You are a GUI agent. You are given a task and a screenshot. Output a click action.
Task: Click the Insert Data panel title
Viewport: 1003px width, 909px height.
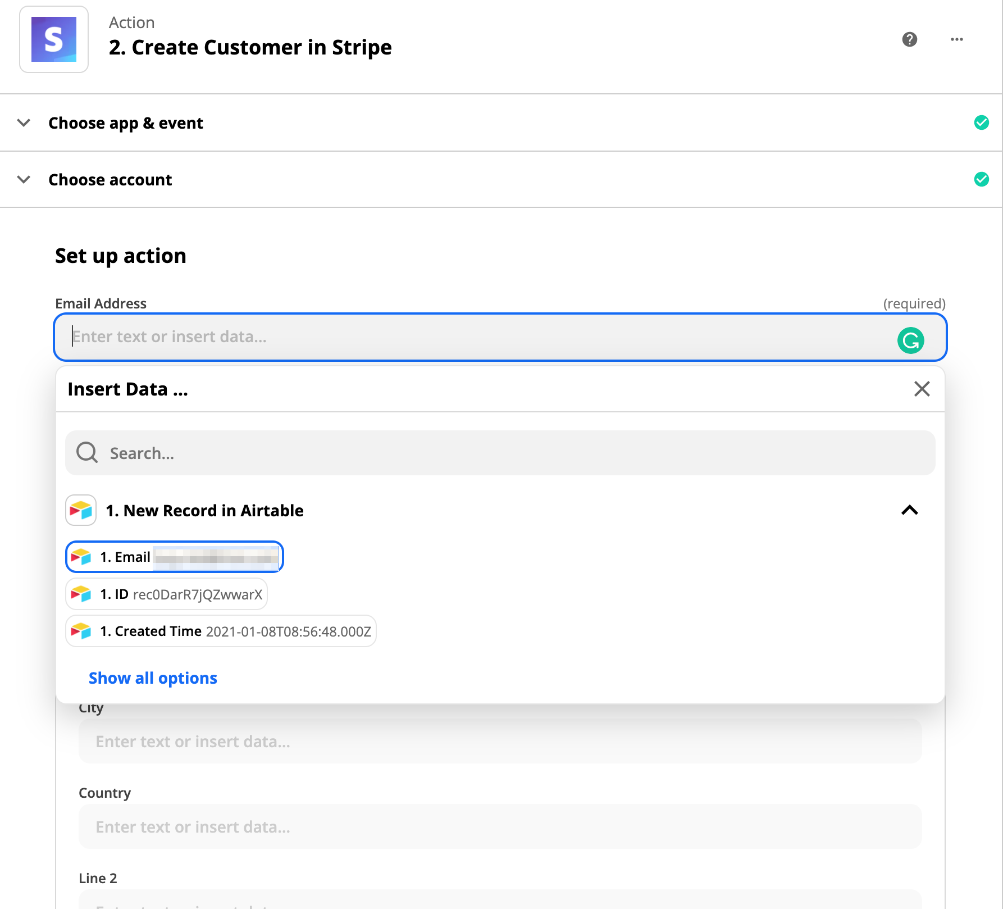click(x=127, y=389)
